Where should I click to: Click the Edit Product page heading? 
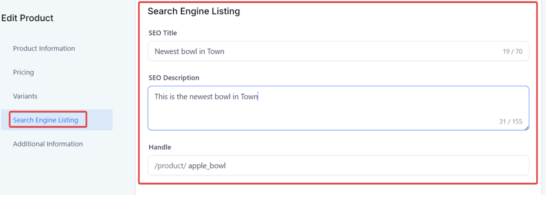[x=27, y=18]
